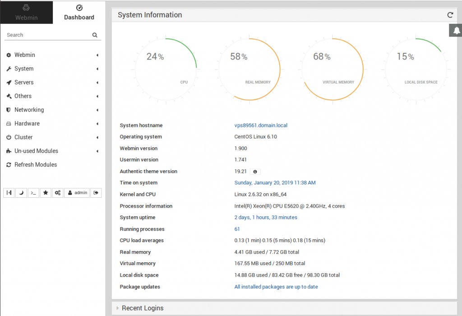The width and height of the screenshot is (462, 316).
Task: Click the package updates status link
Action: (x=276, y=286)
